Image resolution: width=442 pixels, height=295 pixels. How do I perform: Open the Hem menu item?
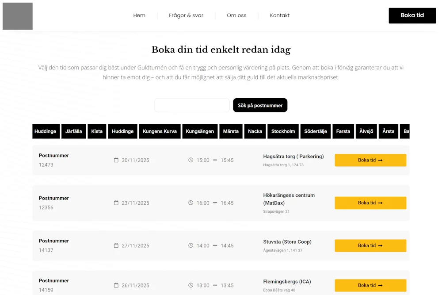pyautogui.click(x=139, y=15)
